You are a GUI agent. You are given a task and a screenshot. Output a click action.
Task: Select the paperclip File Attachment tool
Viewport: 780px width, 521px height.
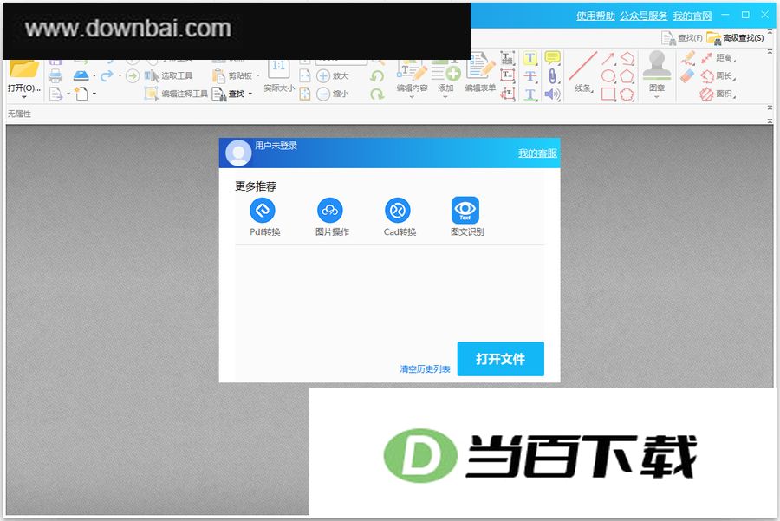pyautogui.click(x=552, y=76)
